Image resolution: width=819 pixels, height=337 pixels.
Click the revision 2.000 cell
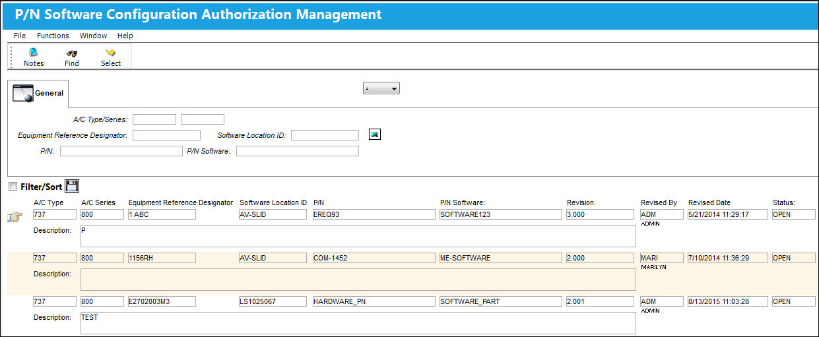(x=601, y=258)
